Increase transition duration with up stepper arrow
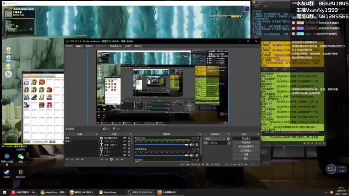 (229, 142)
